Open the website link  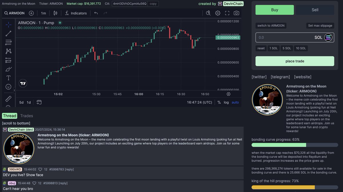click(303, 77)
